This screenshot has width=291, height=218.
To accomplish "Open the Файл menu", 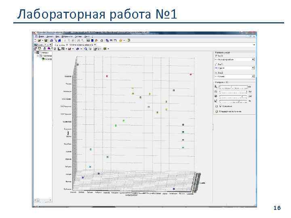I will click(41, 36).
